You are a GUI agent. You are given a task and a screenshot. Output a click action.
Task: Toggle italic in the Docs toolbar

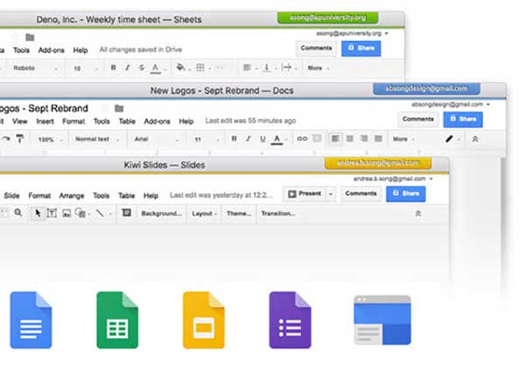[248, 138]
